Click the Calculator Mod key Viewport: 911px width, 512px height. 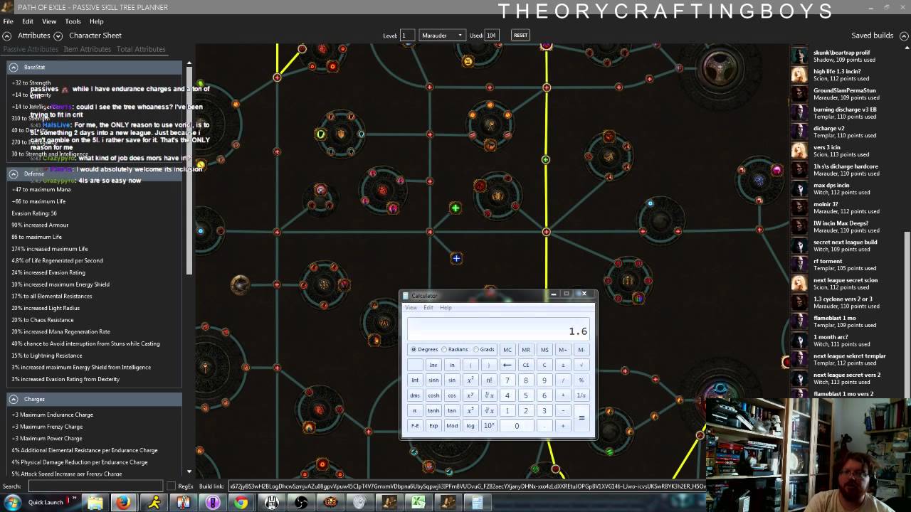(452, 426)
